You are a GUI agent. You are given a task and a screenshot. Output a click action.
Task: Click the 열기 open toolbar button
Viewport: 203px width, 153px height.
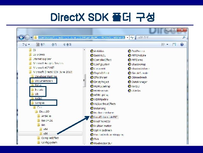(40, 45)
